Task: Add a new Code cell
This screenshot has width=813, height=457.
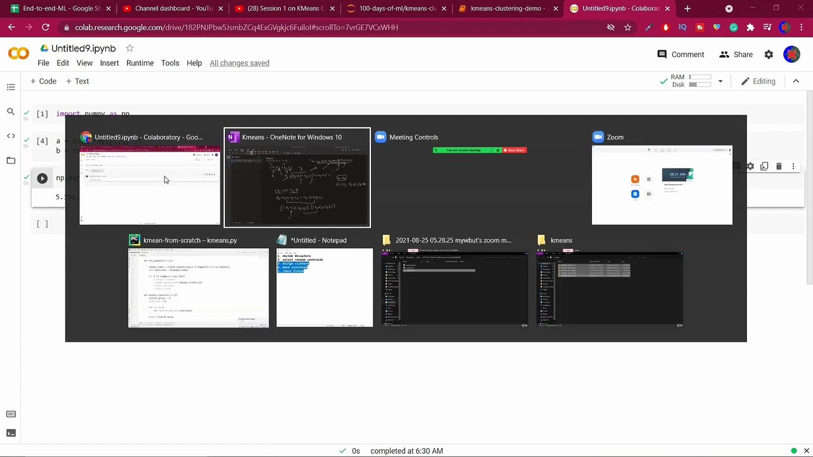Action: [43, 81]
